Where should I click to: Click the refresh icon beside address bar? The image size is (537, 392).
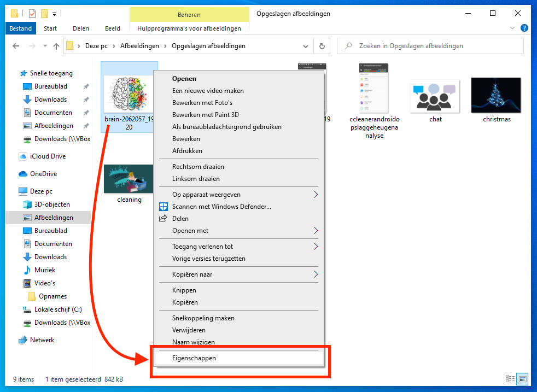point(322,46)
